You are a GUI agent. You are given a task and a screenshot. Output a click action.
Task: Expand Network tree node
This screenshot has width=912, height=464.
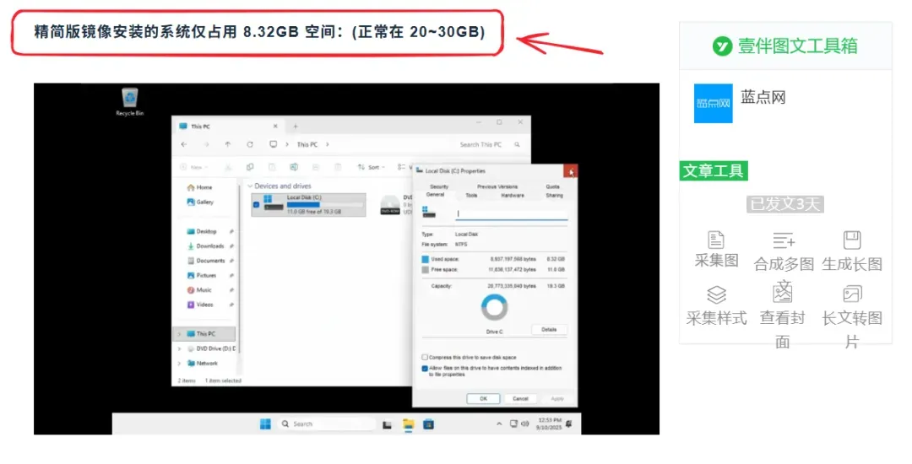point(179,363)
